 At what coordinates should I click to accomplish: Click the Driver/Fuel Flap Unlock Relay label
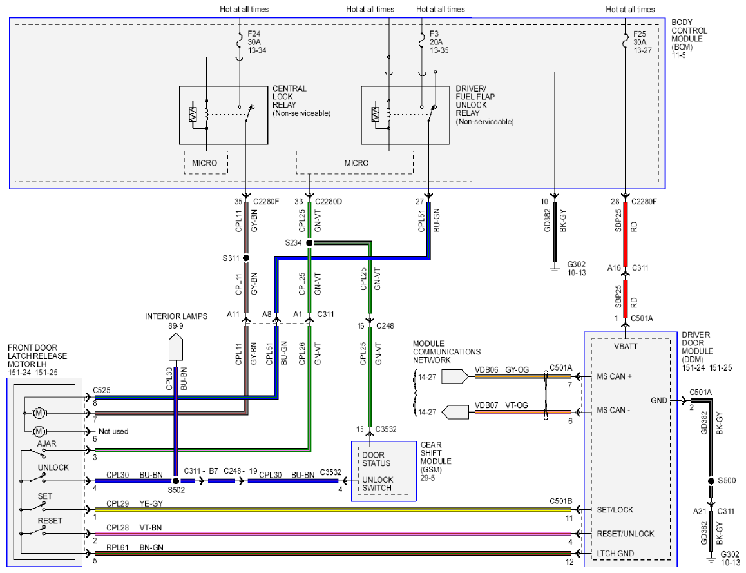(484, 105)
